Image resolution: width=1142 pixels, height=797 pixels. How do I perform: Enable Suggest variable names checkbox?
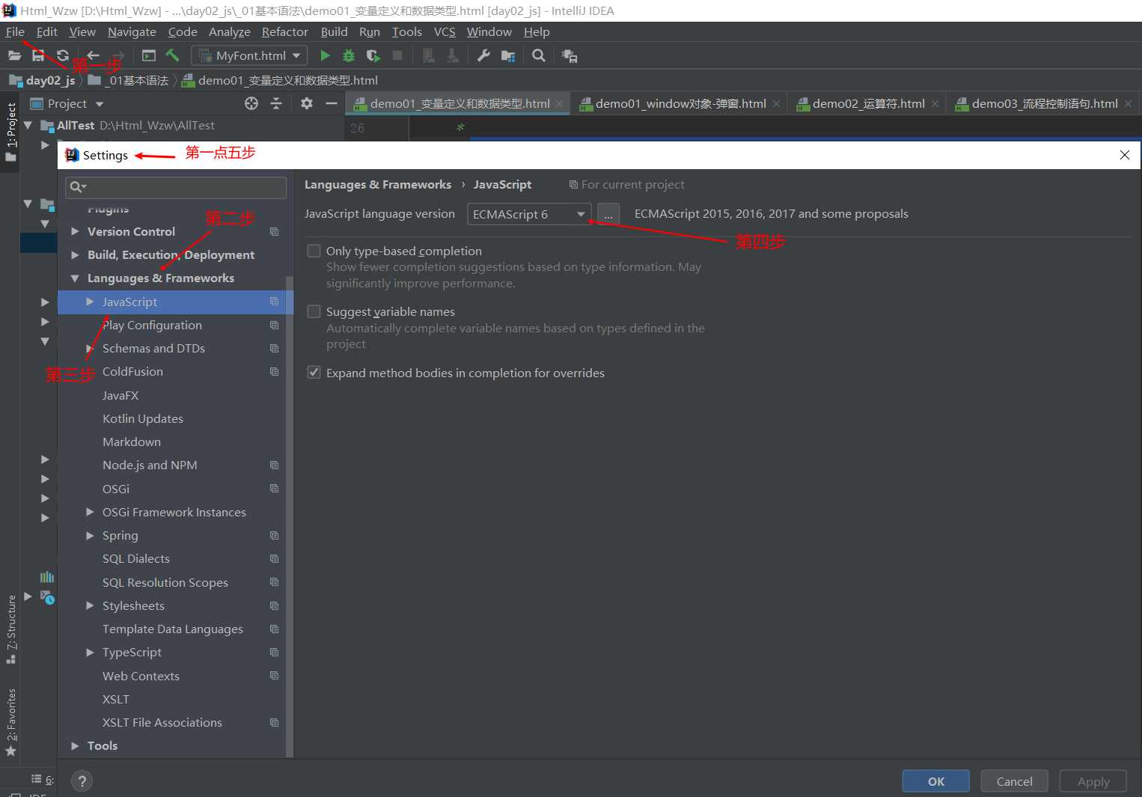pos(314,311)
